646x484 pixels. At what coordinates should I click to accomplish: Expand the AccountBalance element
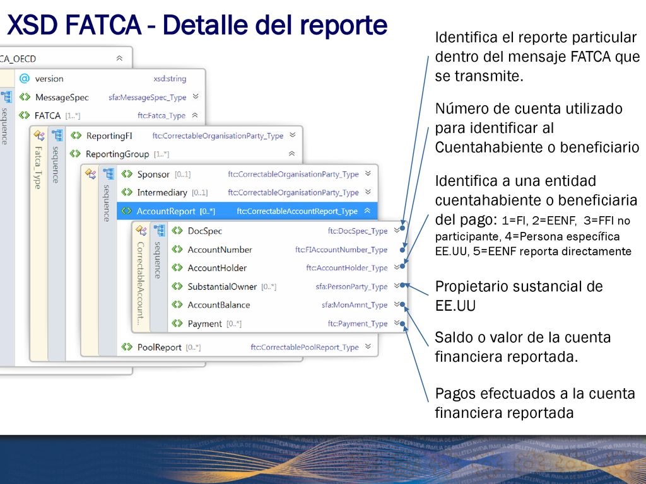(x=396, y=304)
